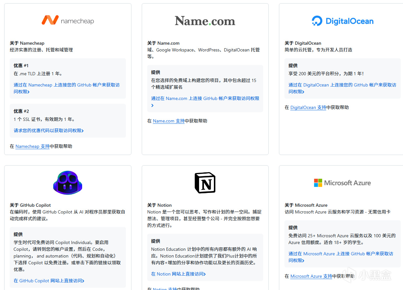Open the Microsoft Azure 支持 help link
Screen dimensions: 403x290
[311, 276]
